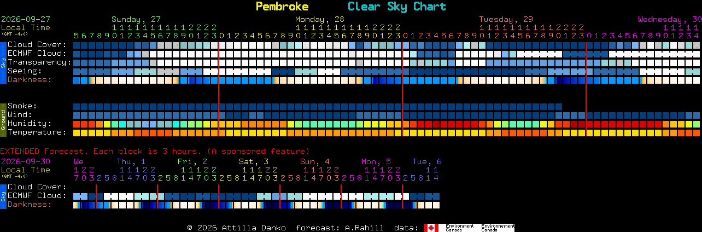The height and width of the screenshot is (232, 702).
Task: Select the Seeing row label
Action: (25, 71)
